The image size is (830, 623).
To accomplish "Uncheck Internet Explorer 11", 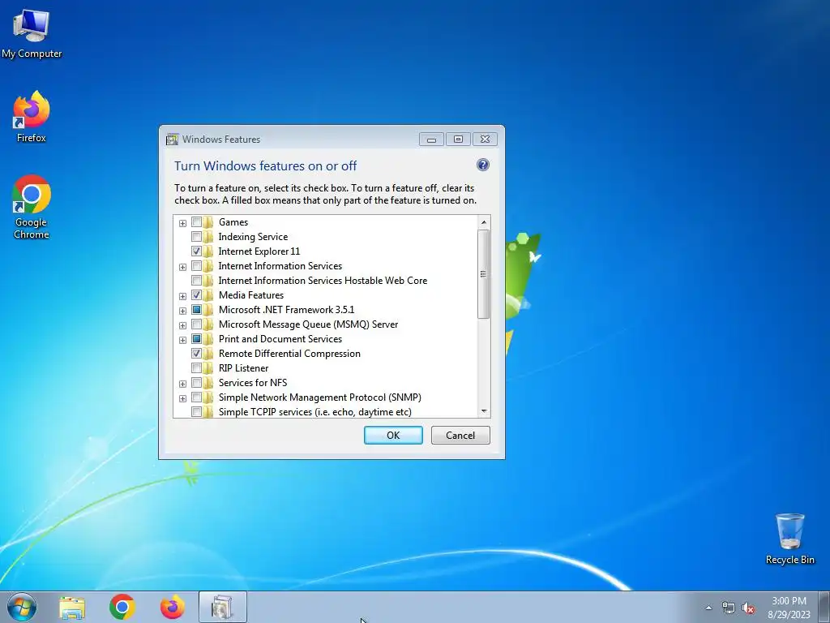I will [x=196, y=251].
